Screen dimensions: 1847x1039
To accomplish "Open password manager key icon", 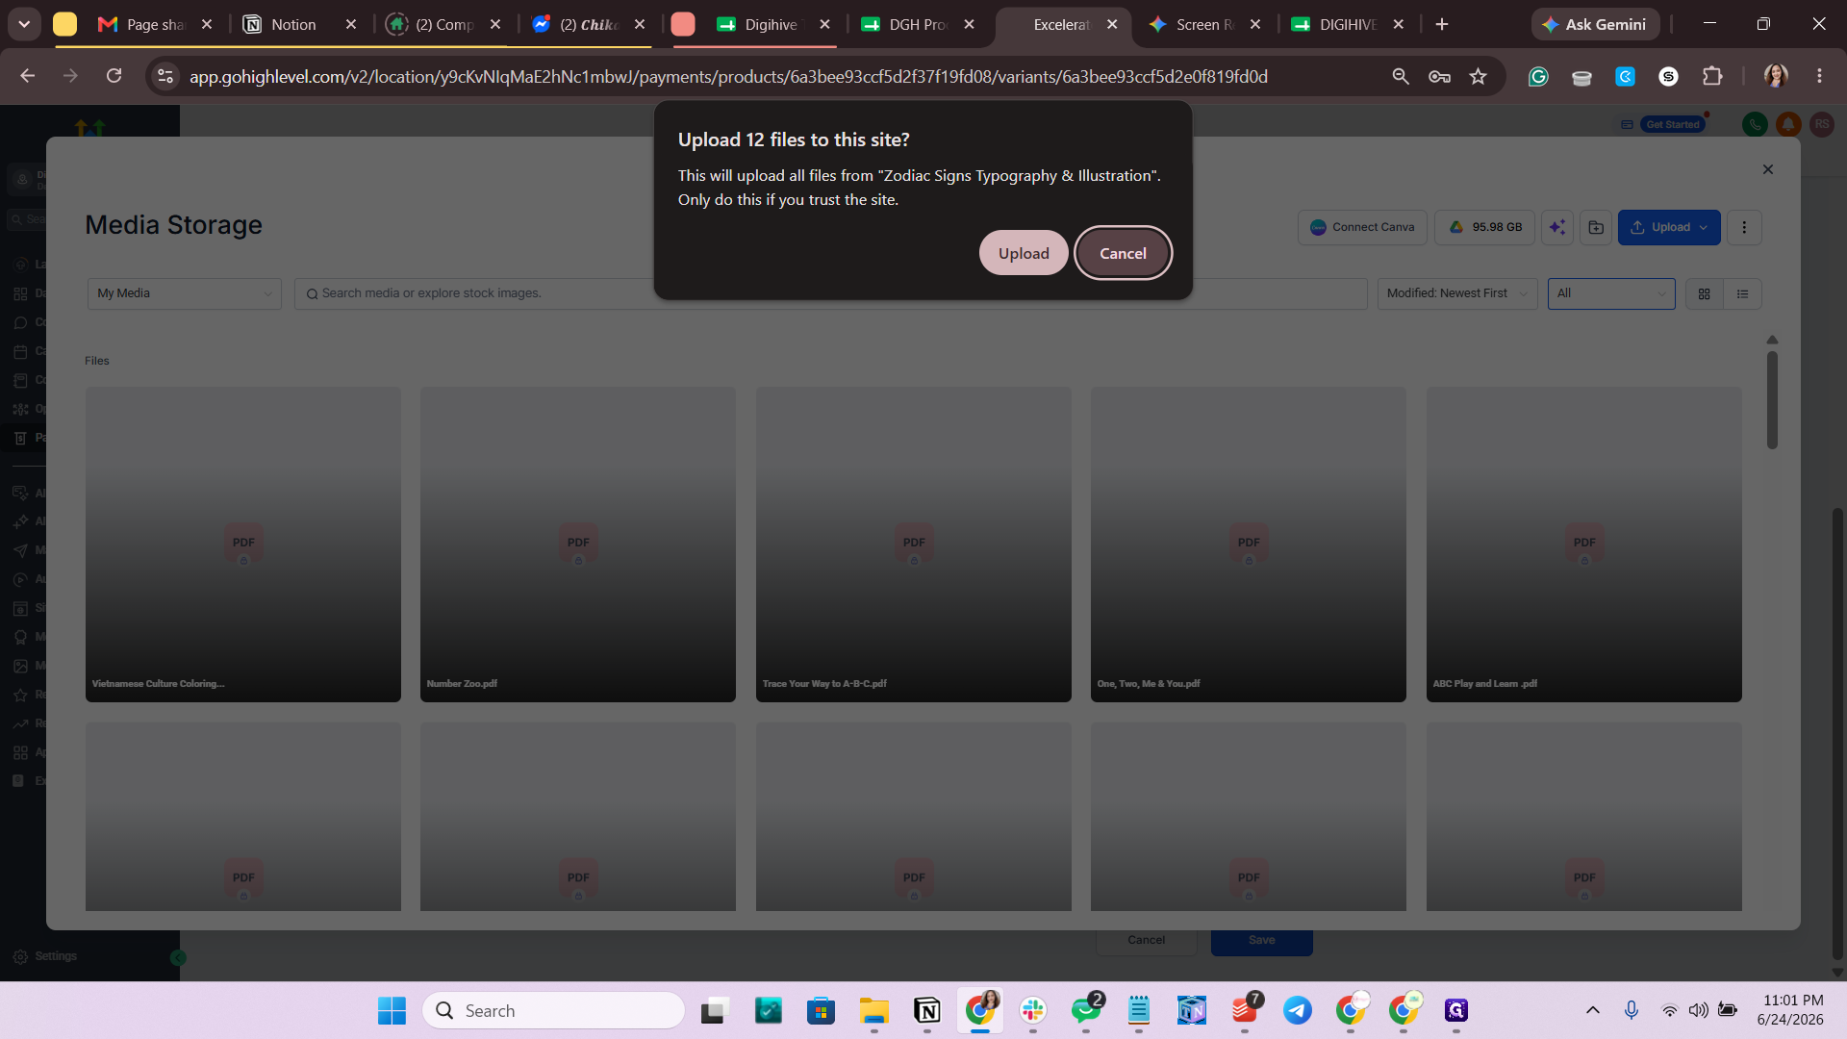I will [1439, 76].
